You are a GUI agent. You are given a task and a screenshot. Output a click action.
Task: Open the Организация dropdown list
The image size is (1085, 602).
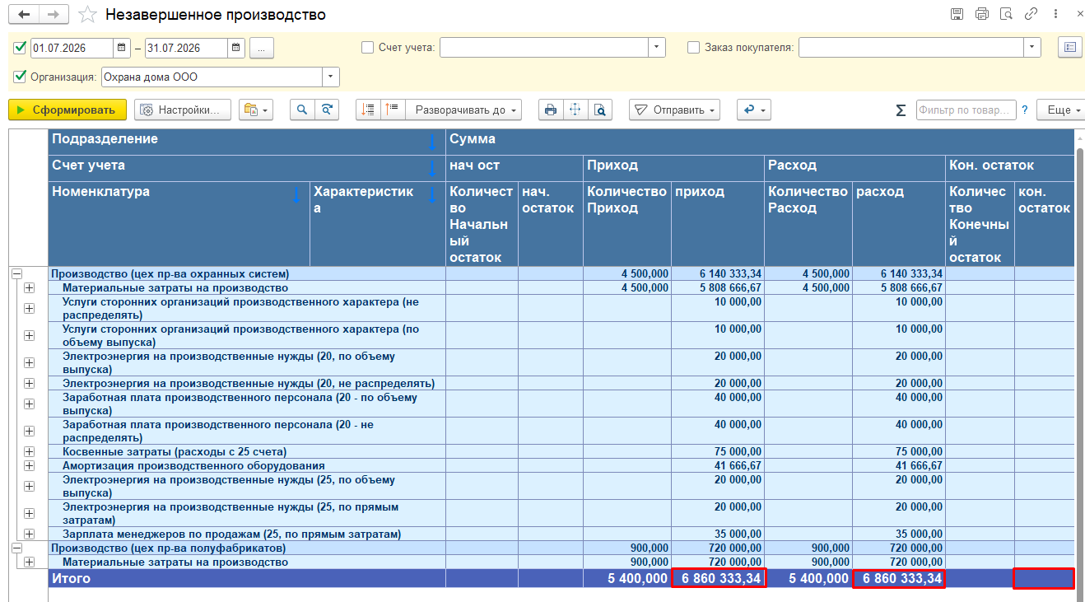tap(331, 77)
